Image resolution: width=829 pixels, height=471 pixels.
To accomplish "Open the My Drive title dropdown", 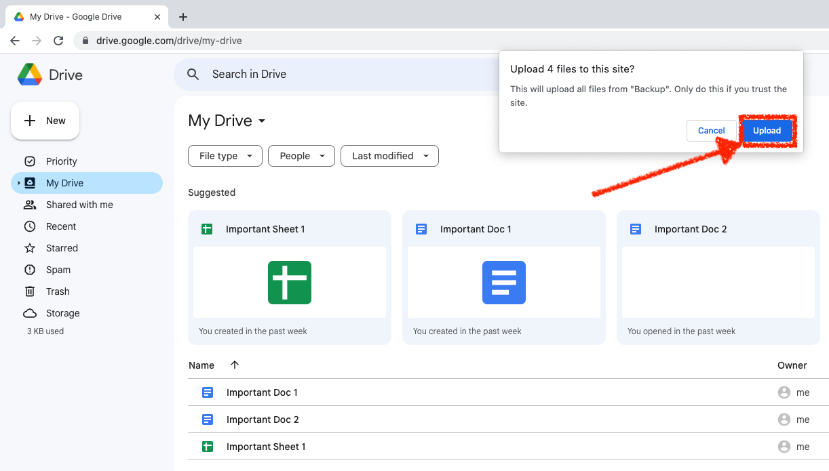I will pyautogui.click(x=262, y=121).
